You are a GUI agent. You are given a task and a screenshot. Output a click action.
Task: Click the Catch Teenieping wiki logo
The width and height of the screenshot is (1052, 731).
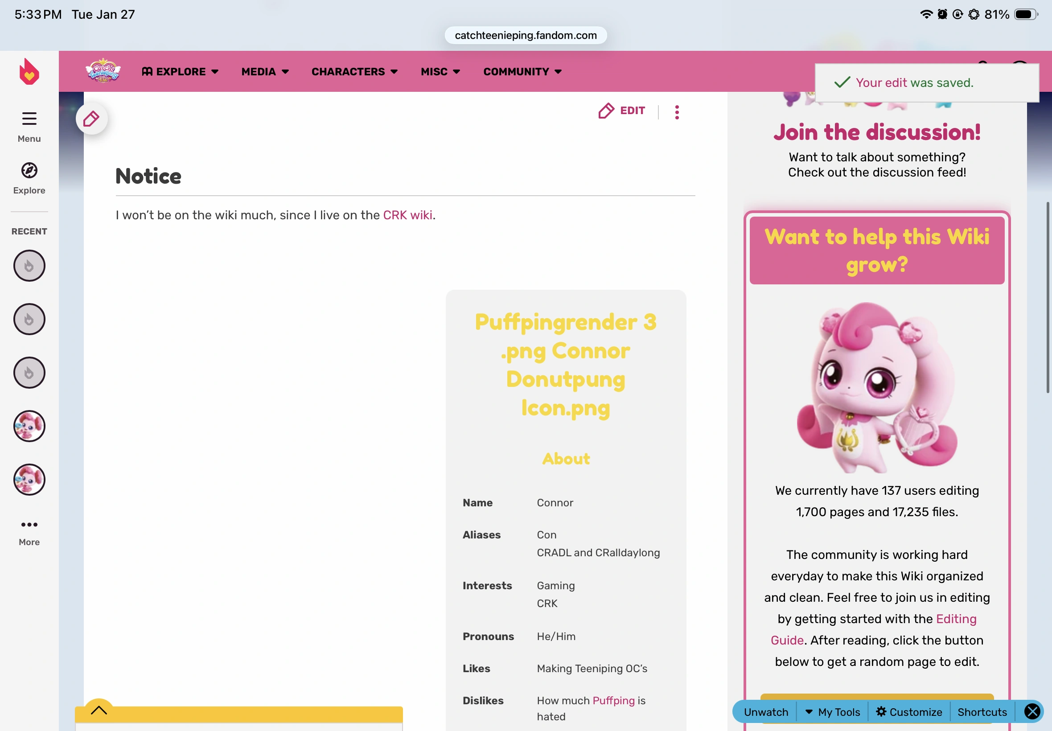click(x=103, y=71)
